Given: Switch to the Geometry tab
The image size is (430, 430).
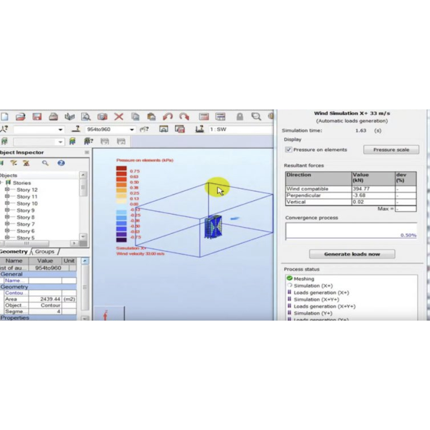Looking at the screenshot, I should (x=14, y=252).
